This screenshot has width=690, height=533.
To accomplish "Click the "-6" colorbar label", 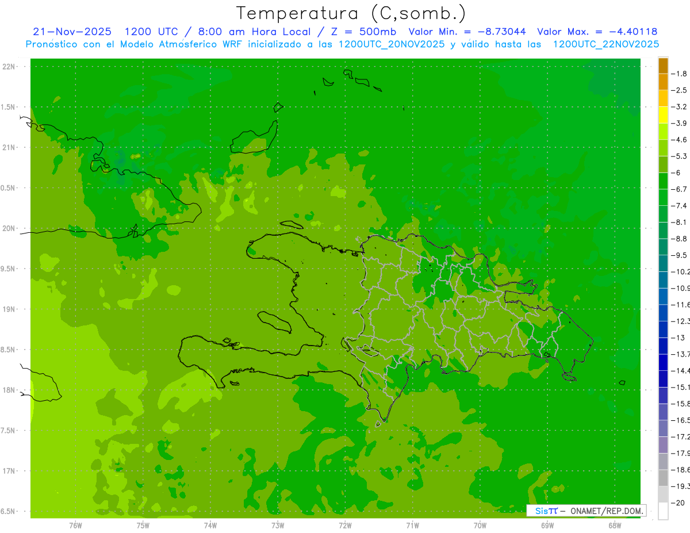I will pos(676,172).
